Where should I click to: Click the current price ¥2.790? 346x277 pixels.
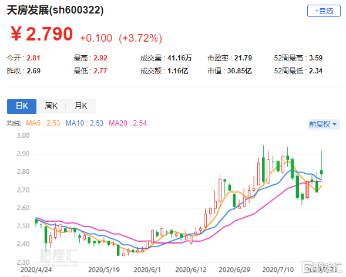42,34
